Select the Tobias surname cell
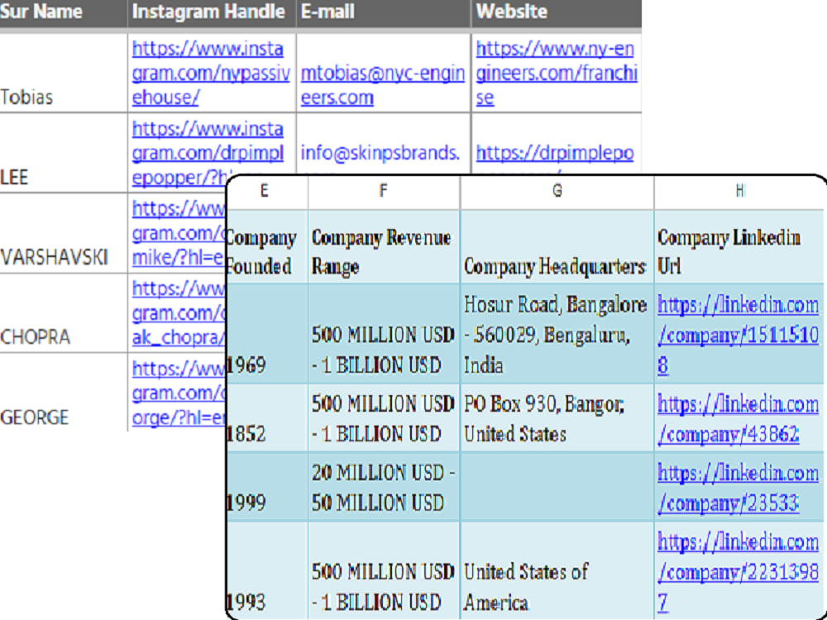 point(64,74)
